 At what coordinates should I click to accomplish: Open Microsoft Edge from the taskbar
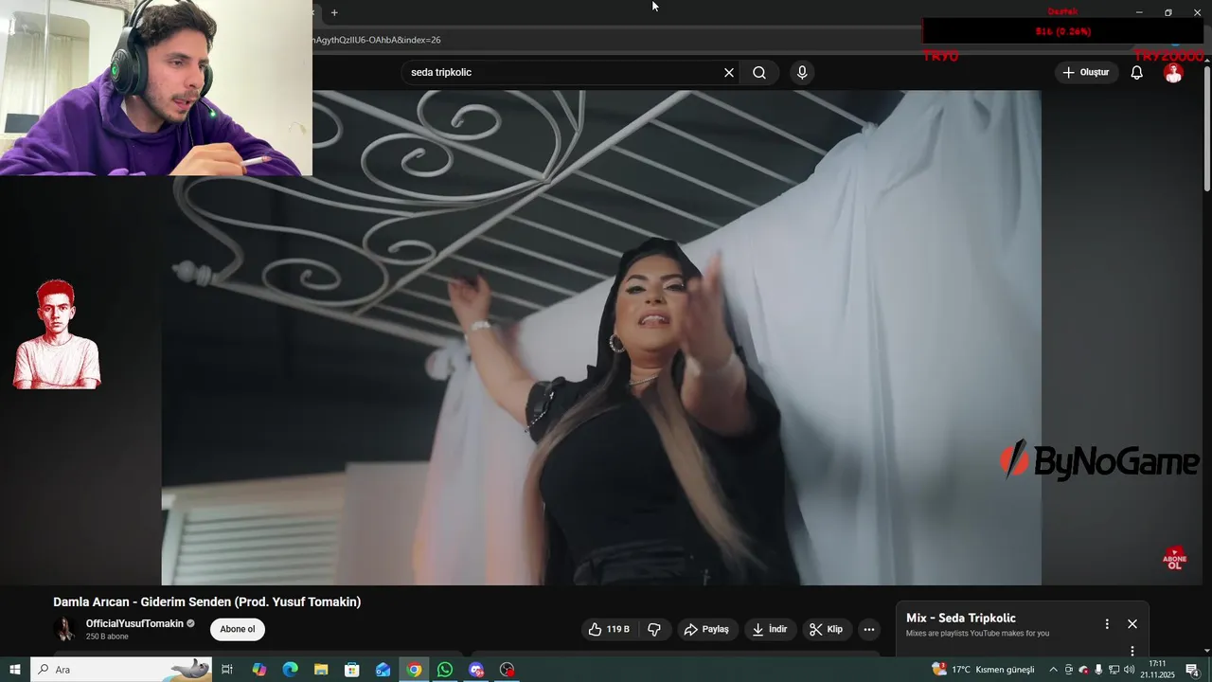290,670
